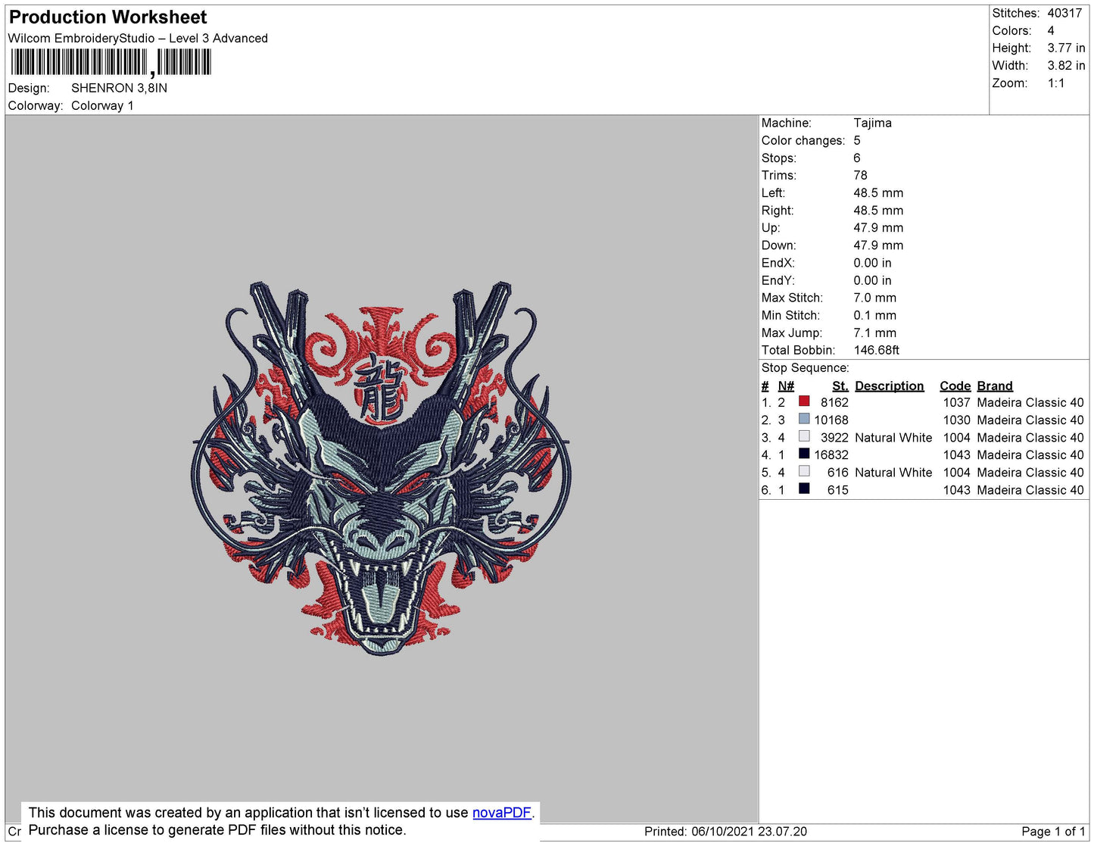Click stitch count 8162 in row 1
Screen dimensions: 1094x846
coord(834,403)
